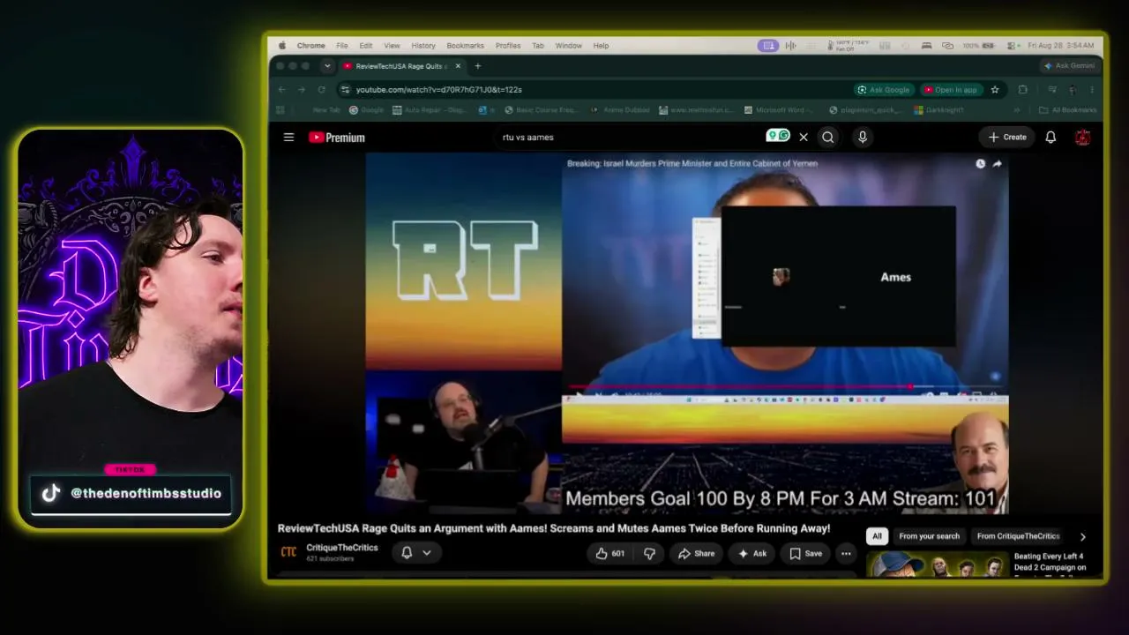Open the Google bookmark
Image resolution: width=1129 pixels, height=635 pixels.
366,110
